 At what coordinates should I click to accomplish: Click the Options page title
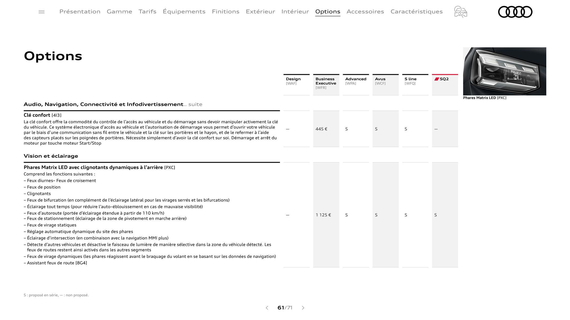pyautogui.click(x=53, y=56)
